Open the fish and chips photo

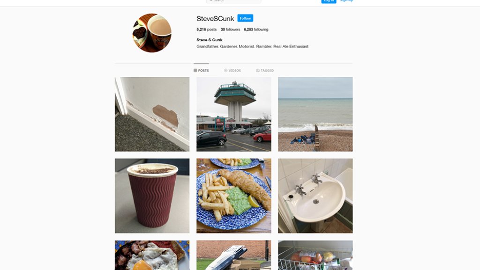click(234, 196)
